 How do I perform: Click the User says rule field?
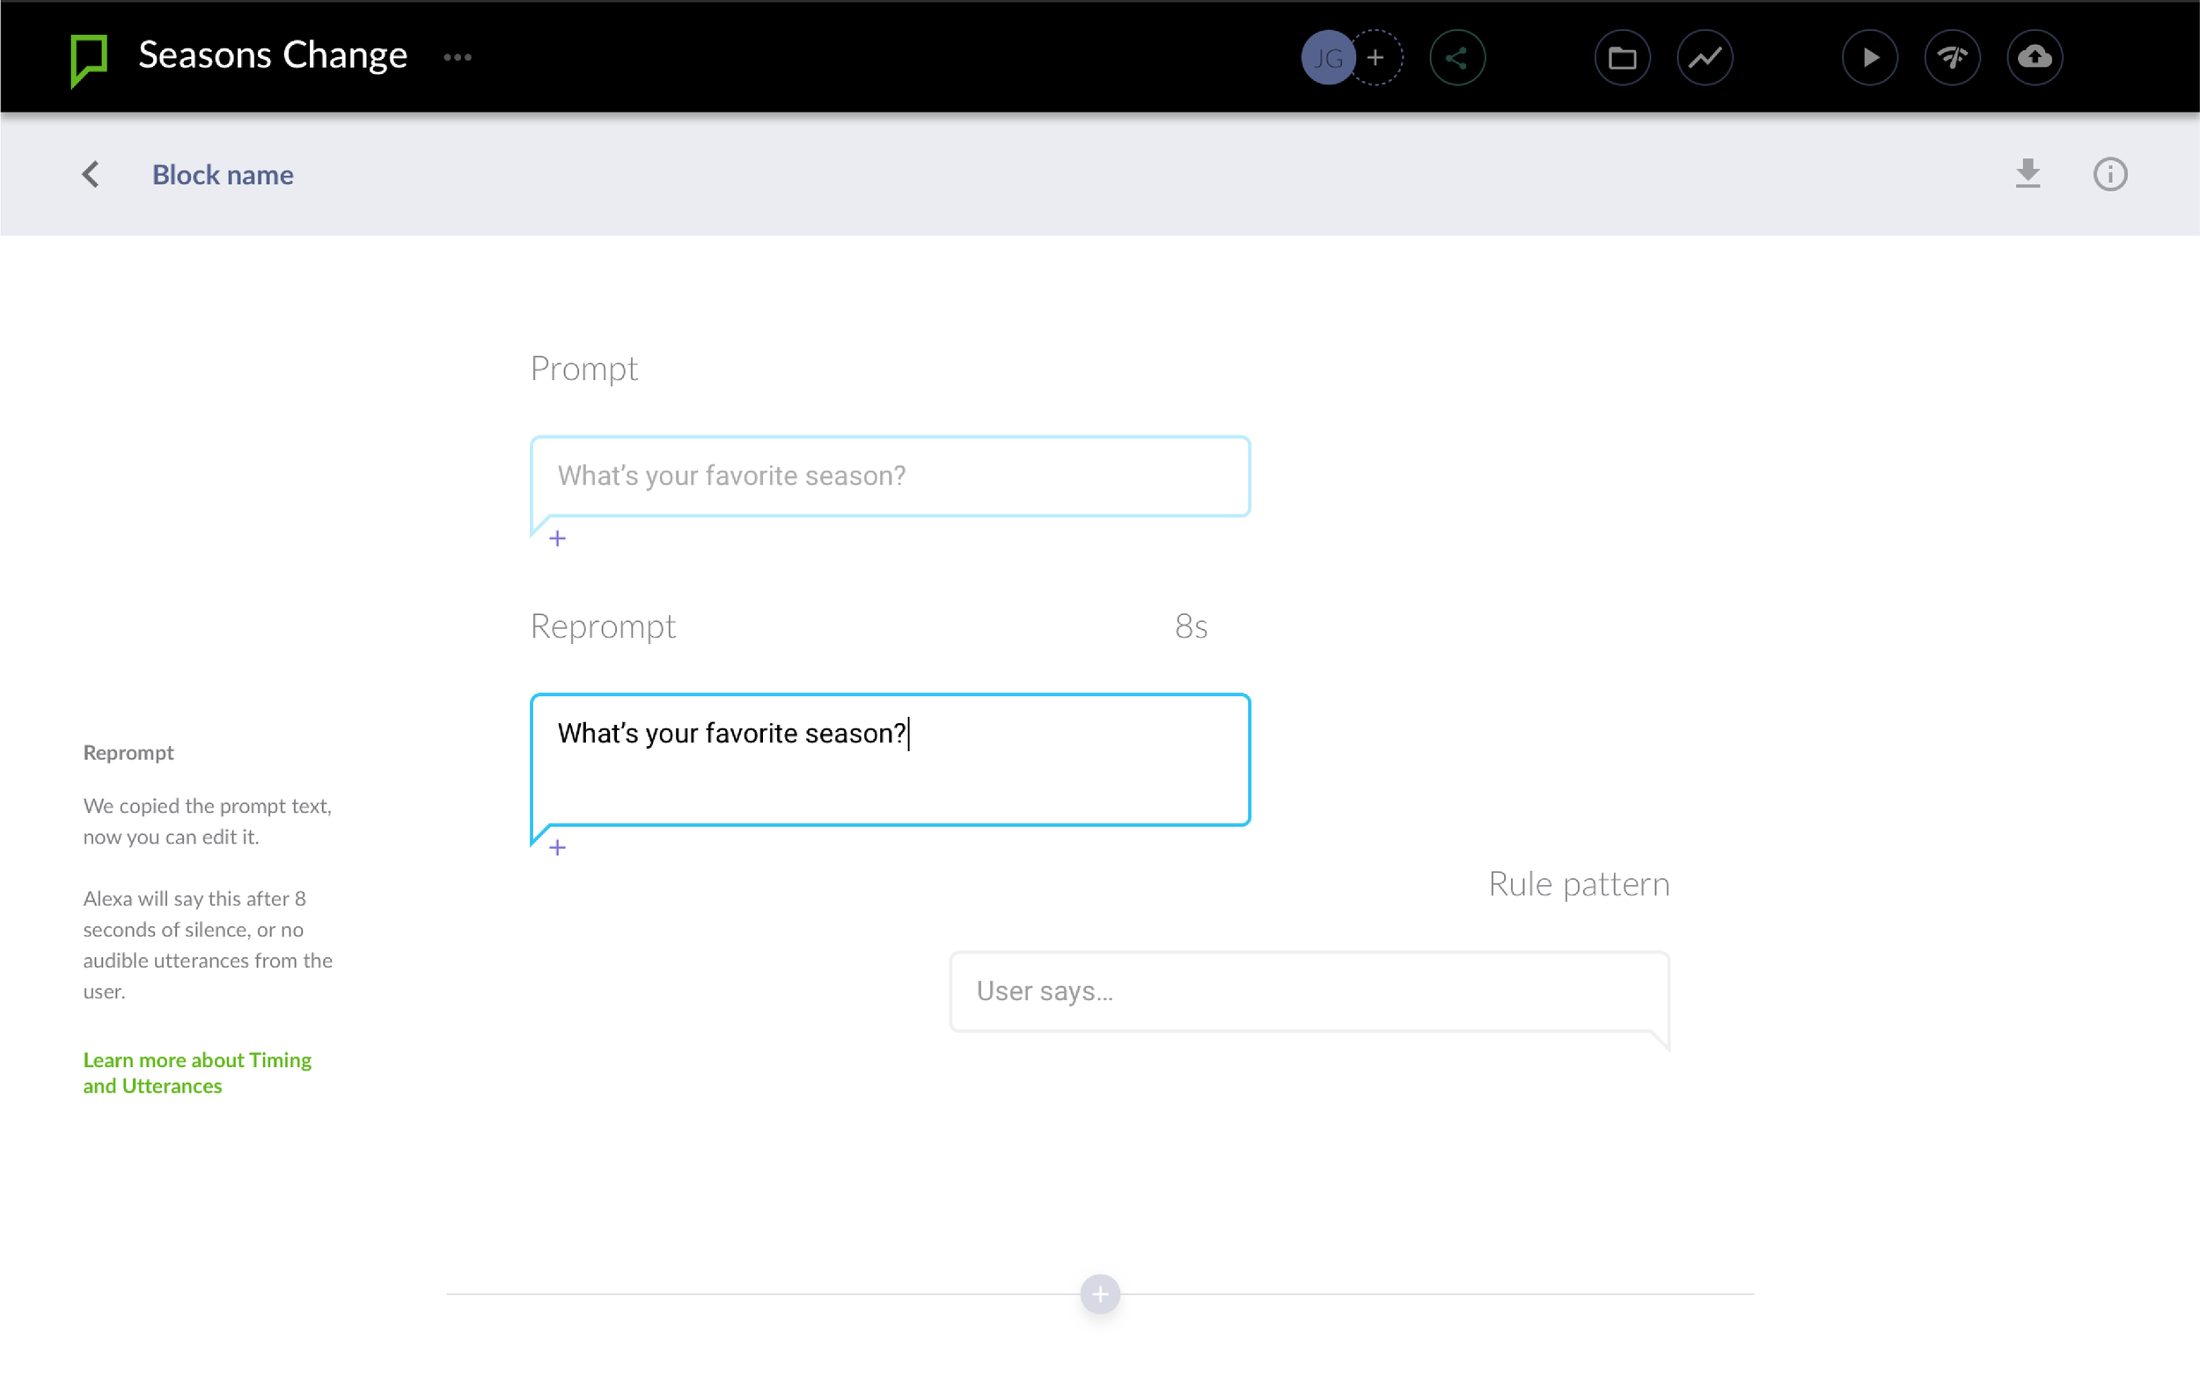[x=1309, y=991]
